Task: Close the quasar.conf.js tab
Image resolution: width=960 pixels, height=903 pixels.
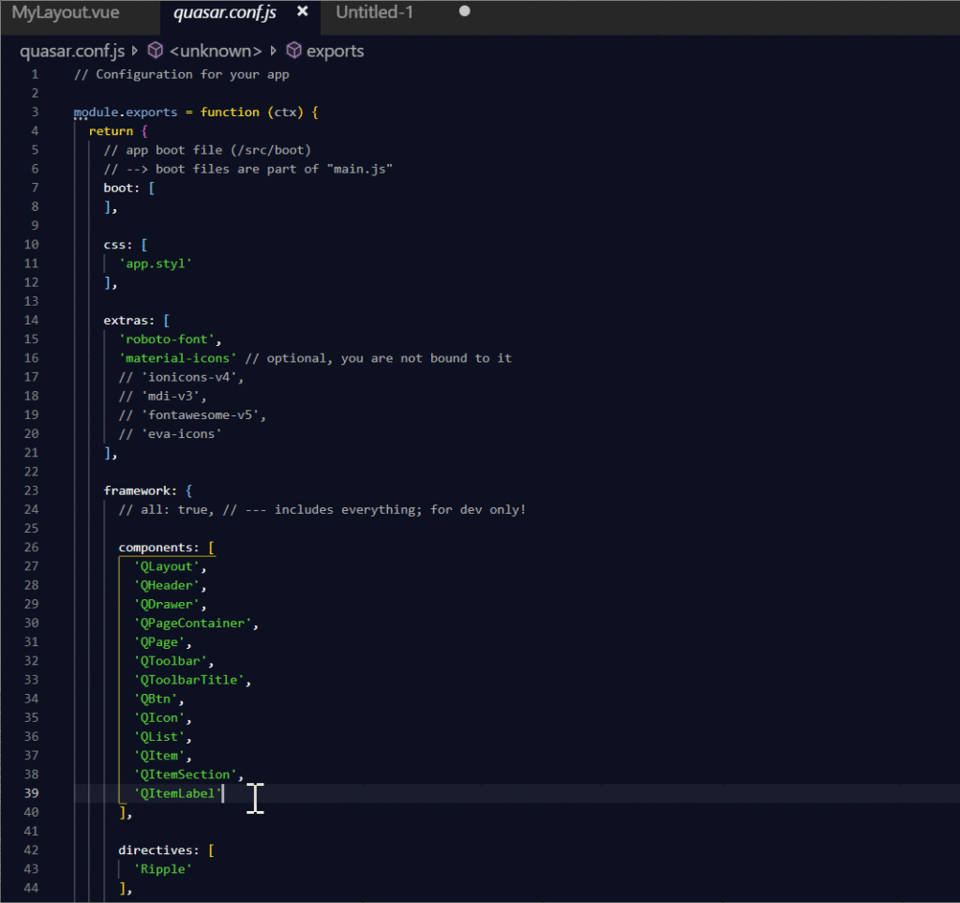Action: point(303,13)
